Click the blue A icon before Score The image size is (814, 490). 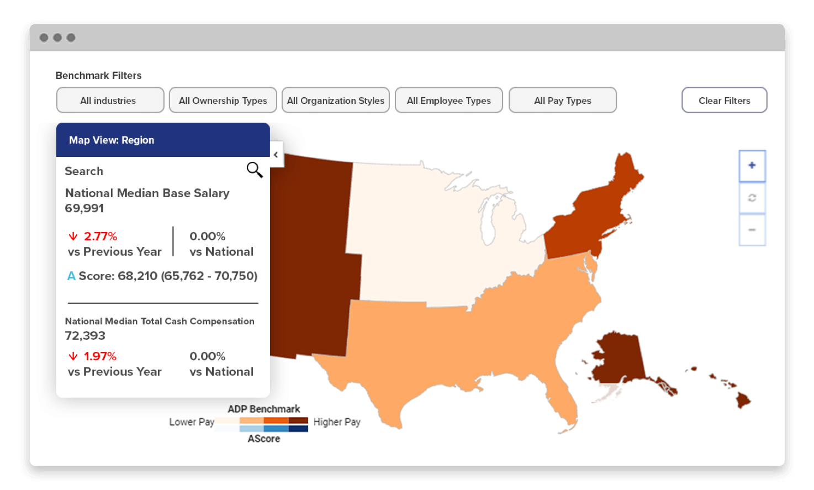pos(71,275)
